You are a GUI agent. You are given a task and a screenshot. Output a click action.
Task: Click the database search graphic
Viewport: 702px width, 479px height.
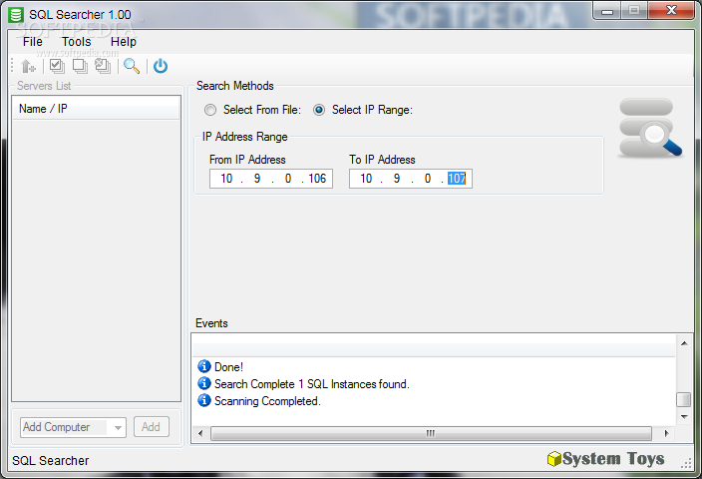click(650, 128)
